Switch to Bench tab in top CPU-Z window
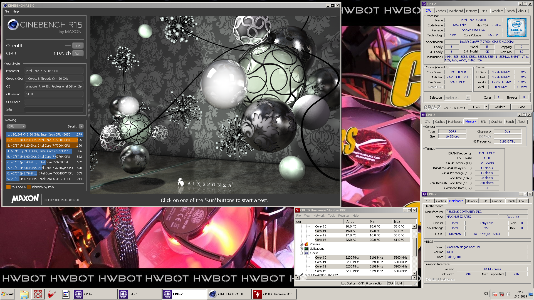Viewport: 534px width, 300px height. [x=510, y=11]
